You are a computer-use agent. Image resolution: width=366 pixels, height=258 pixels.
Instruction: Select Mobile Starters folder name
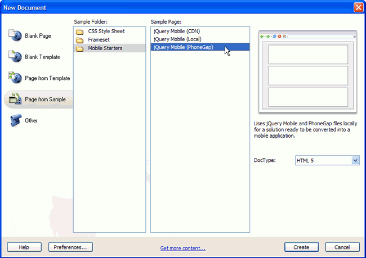tap(105, 48)
